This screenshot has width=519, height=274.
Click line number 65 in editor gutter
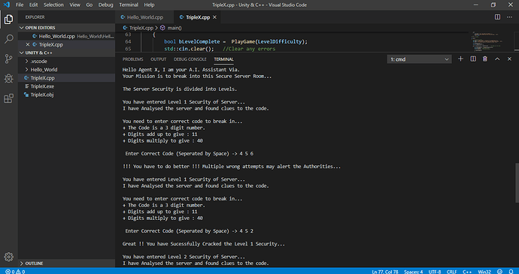127,49
